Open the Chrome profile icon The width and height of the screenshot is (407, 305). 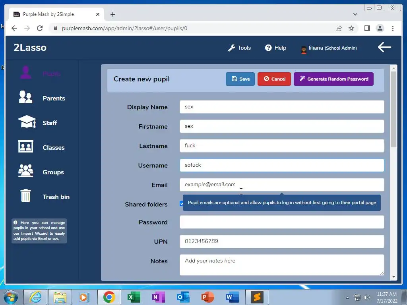(380, 28)
